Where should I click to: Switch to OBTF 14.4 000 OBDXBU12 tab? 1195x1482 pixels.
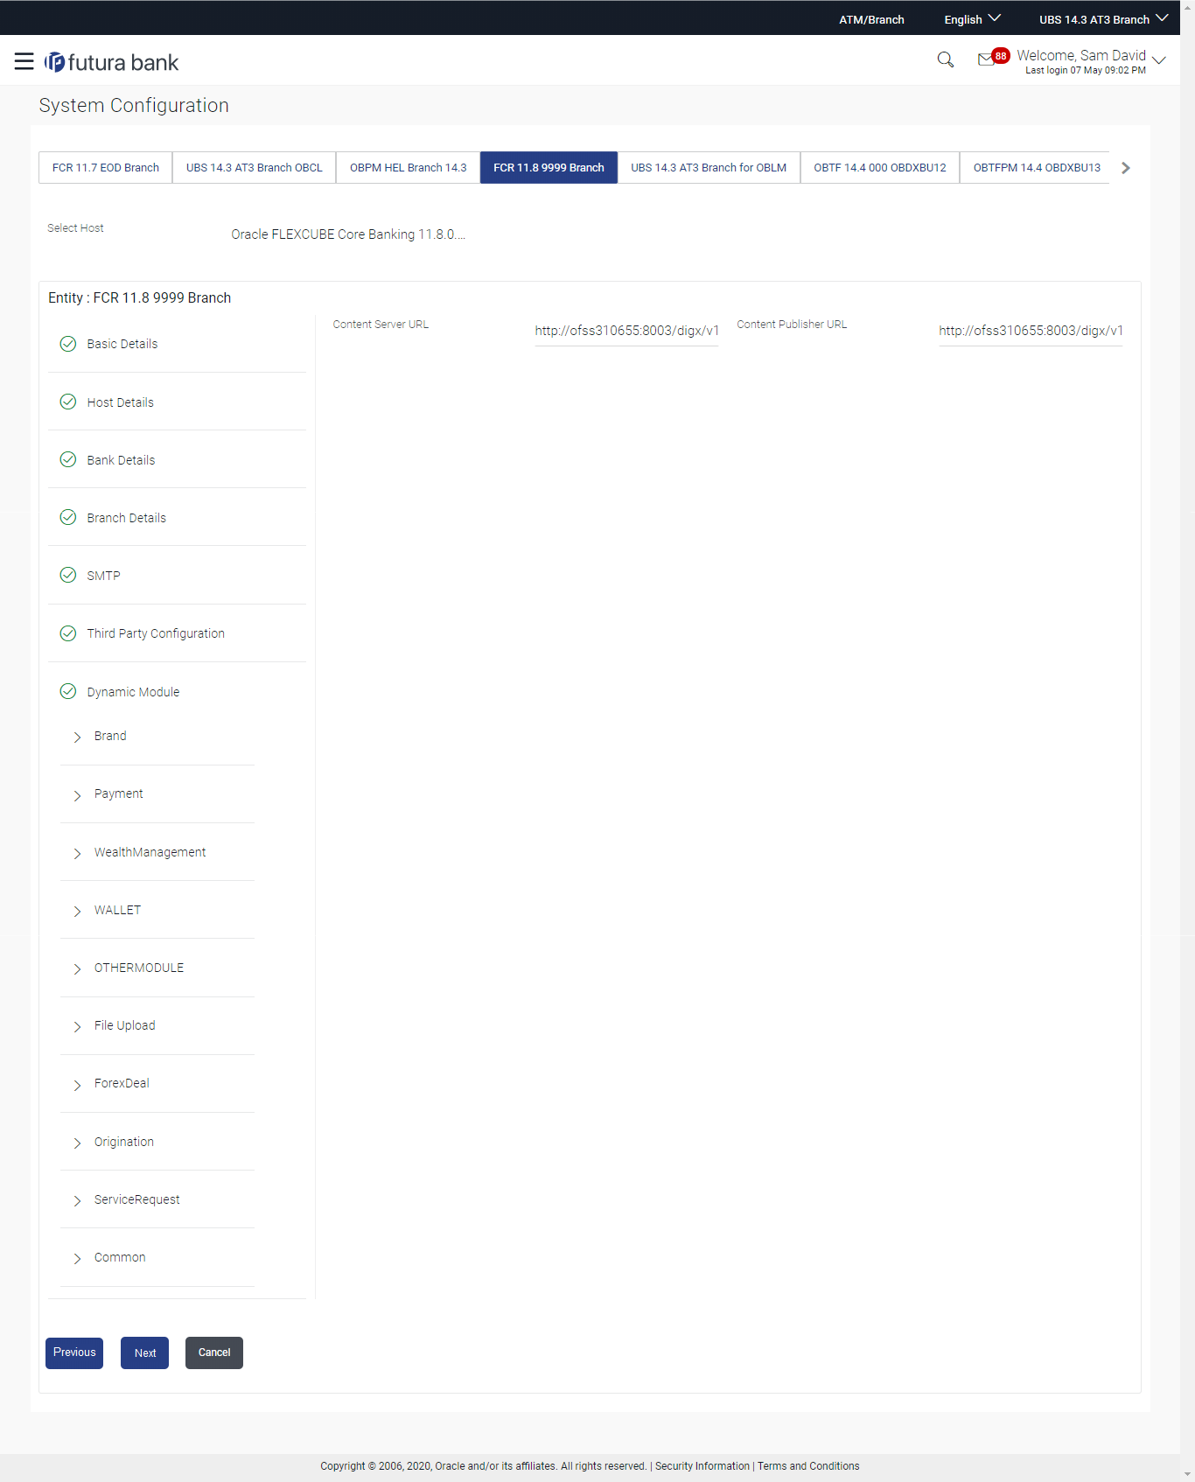880,167
